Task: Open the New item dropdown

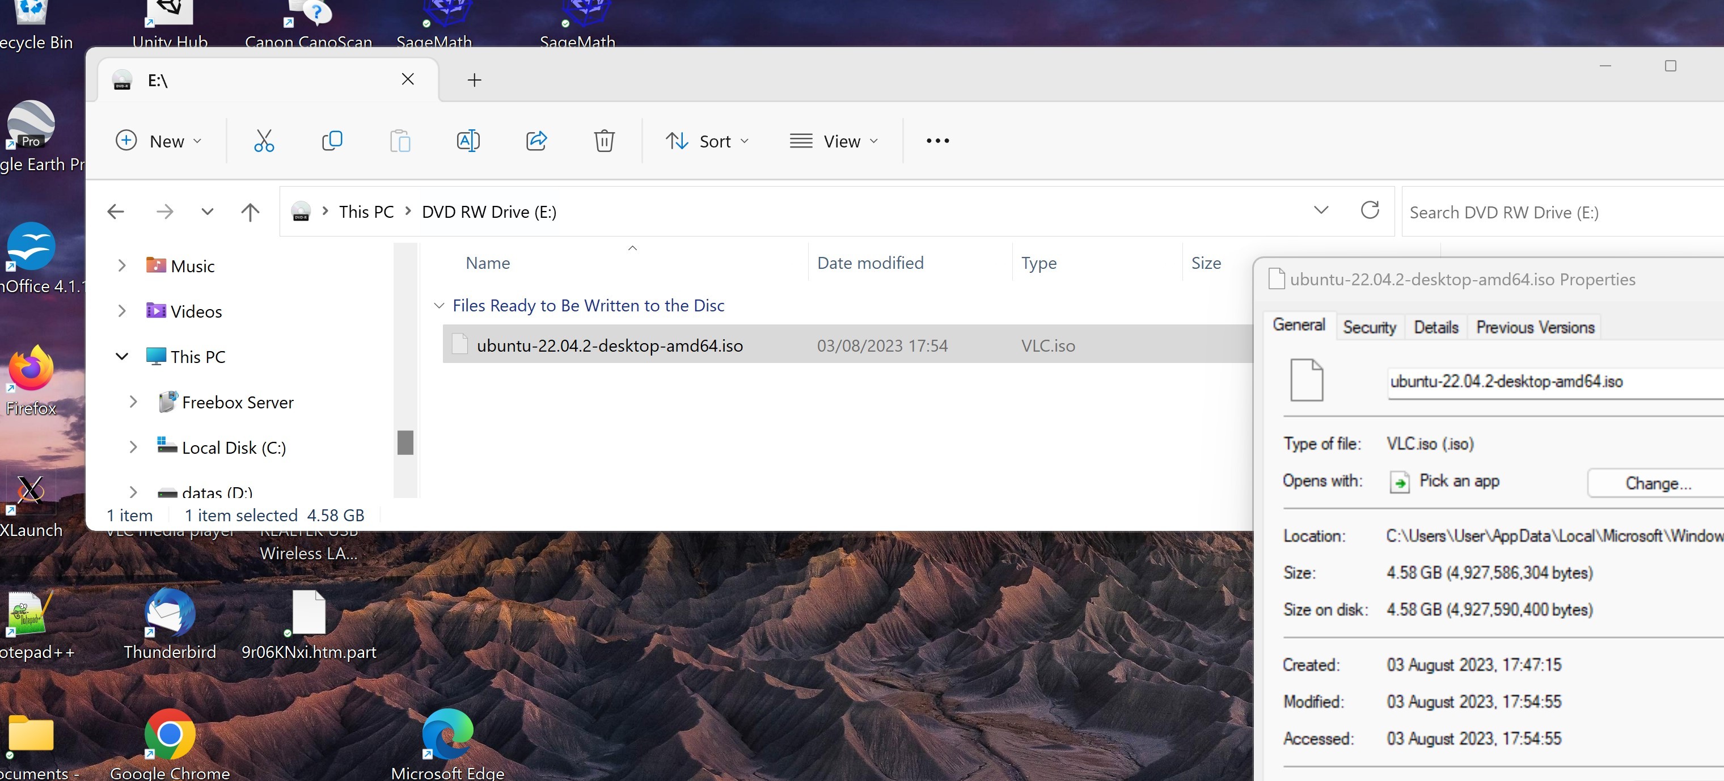Action: pos(159,141)
